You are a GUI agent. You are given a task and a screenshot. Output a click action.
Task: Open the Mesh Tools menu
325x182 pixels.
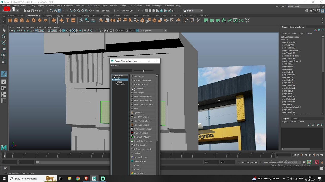pos(80,6)
